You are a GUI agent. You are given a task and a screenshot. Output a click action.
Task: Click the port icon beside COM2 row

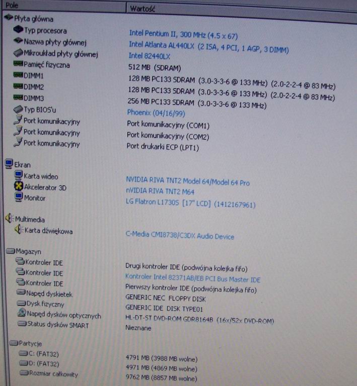(18, 131)
